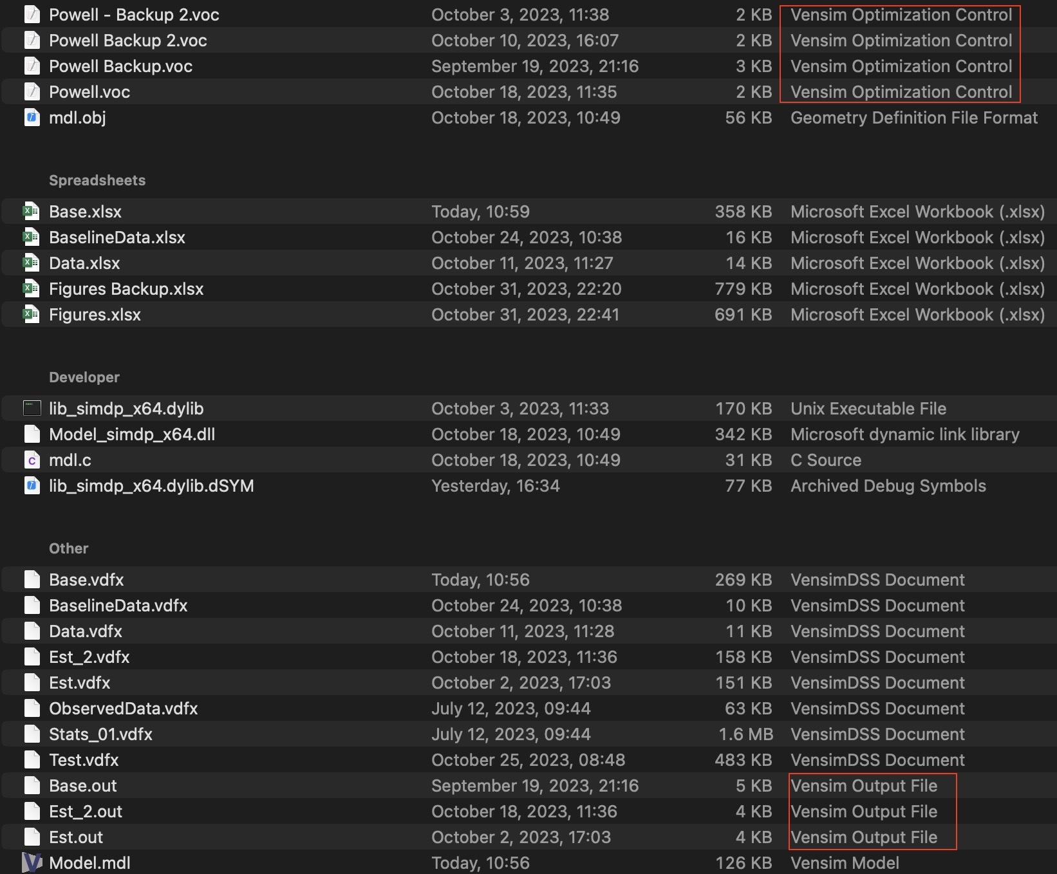Click the executable icon for lib_simdp_x64.dylib

tap(32, 408)
